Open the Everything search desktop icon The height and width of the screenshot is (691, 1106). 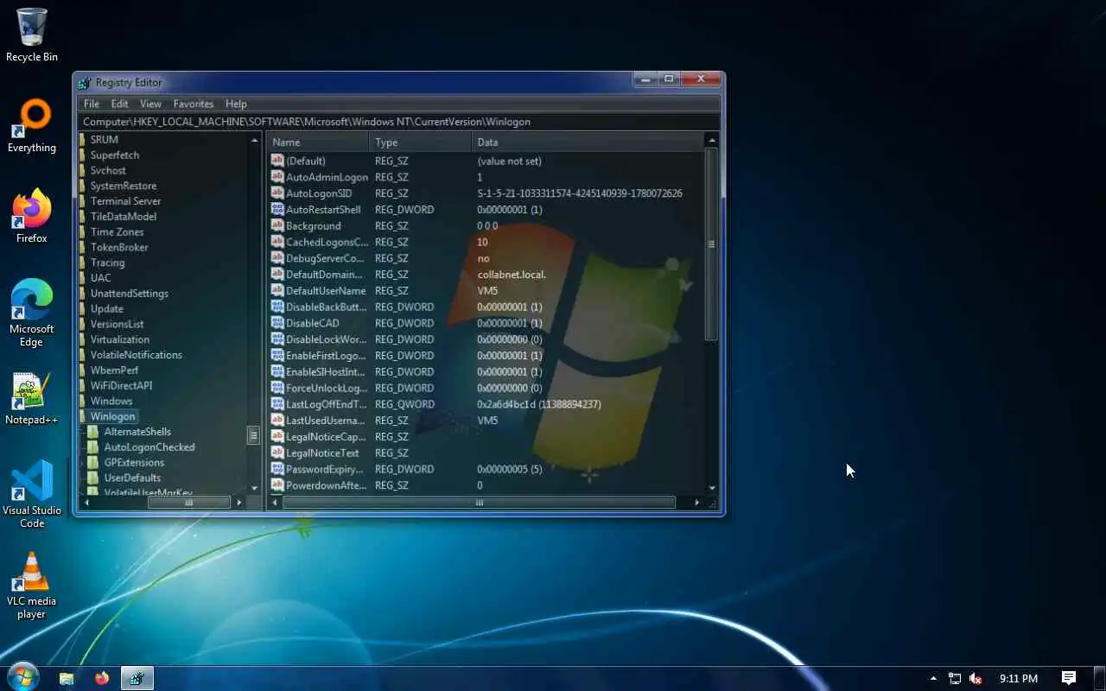(32, 126)
